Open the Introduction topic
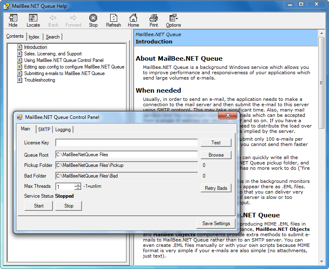The image size is (329, 269). [x=36, y=47]
